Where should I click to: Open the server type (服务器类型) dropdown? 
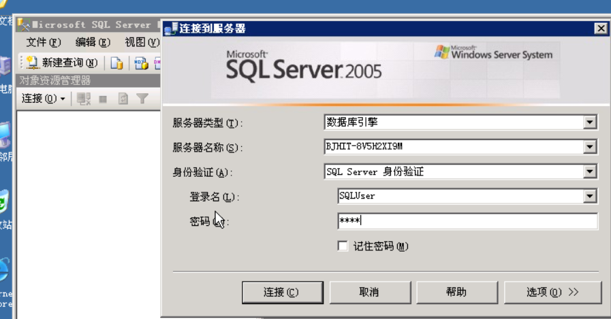[x=590, y=122]
